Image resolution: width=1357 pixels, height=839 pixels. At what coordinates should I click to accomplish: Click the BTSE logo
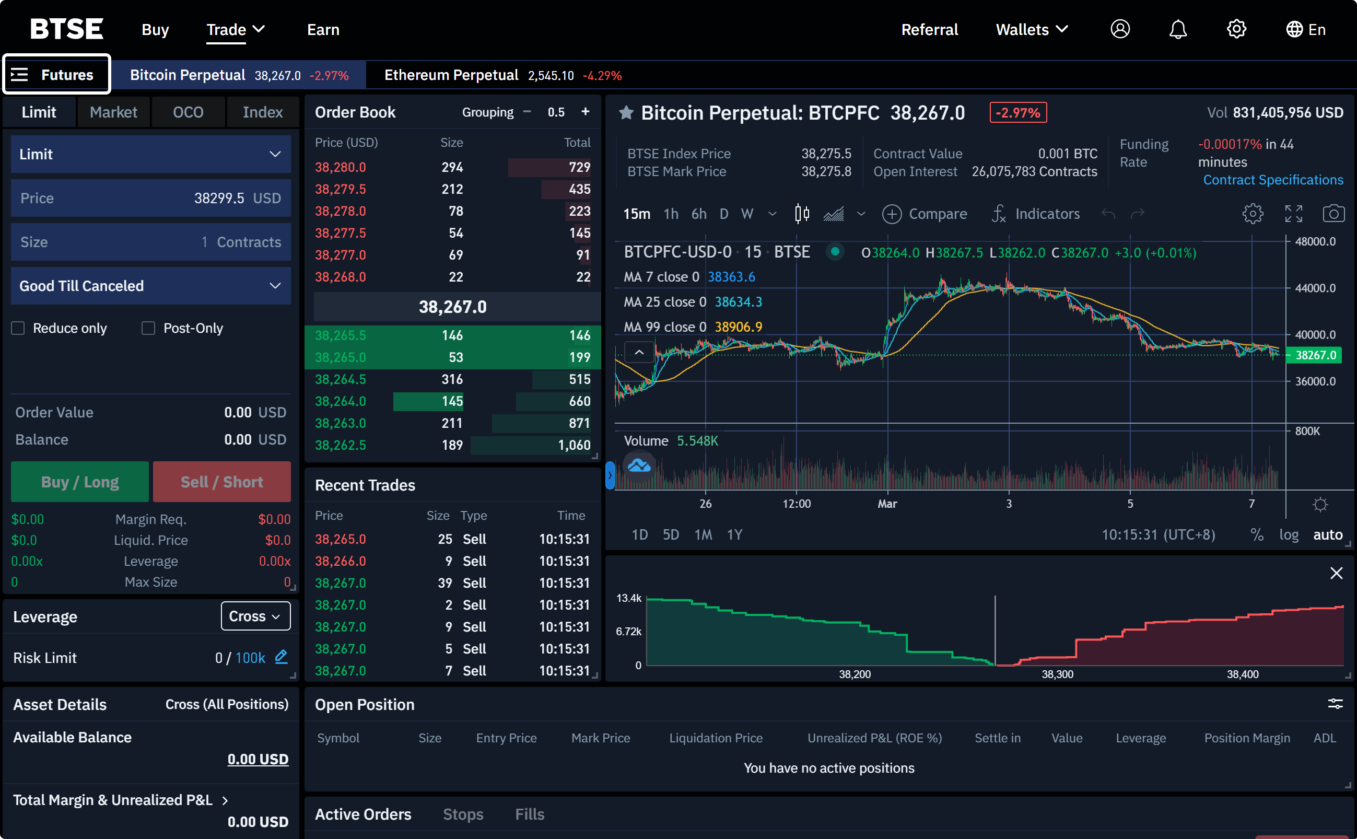click(66, 29)
